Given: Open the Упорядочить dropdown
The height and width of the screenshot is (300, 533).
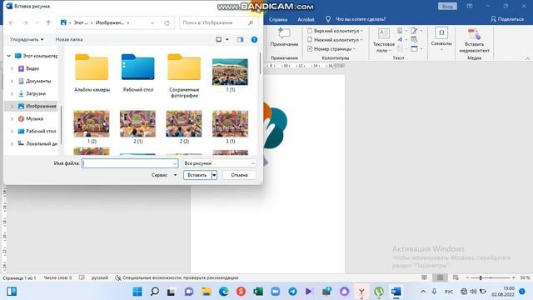Looking at the screenshot, I should [27, 39].
